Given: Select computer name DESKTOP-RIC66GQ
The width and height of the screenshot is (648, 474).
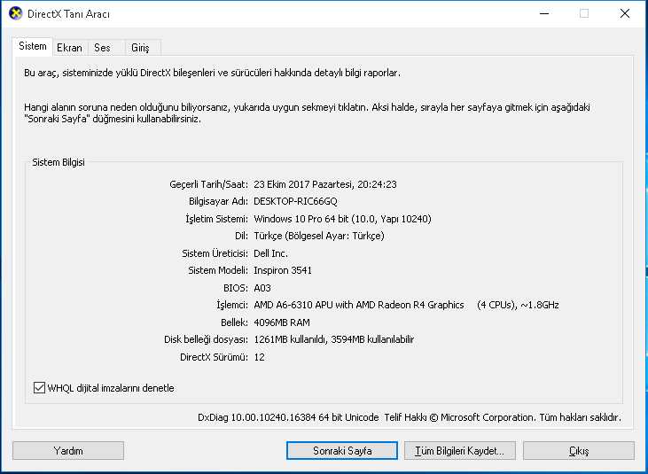Looking at the screenshot, I should click(295, 201).
